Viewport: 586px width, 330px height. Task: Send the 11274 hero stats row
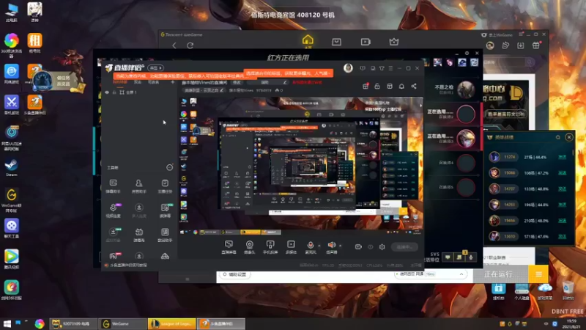(x=562, y=157)
